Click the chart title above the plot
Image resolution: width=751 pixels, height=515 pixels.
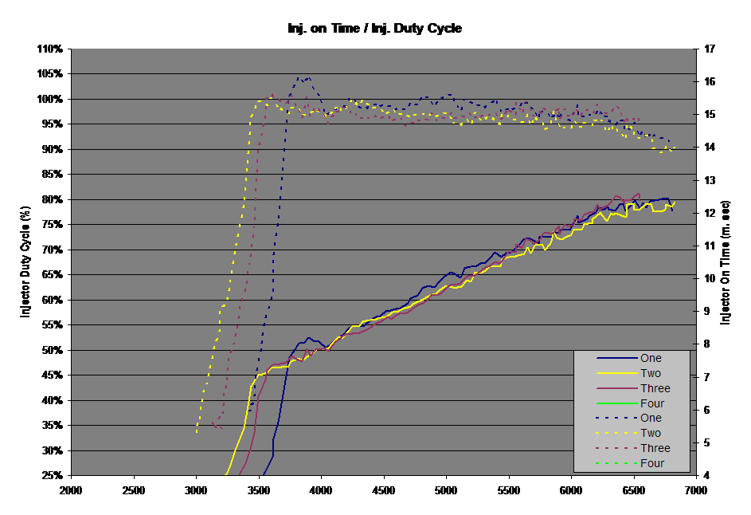375,29
